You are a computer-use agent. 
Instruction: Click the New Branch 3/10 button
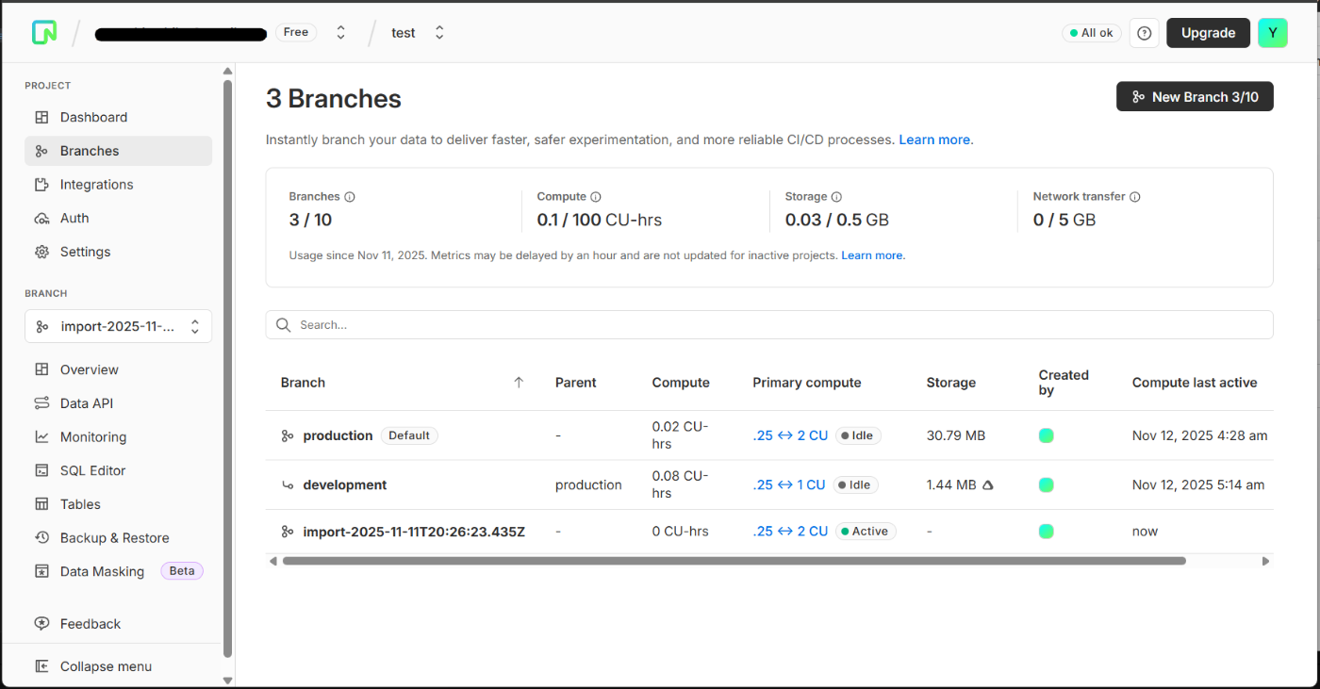(x=1195, y=97)
